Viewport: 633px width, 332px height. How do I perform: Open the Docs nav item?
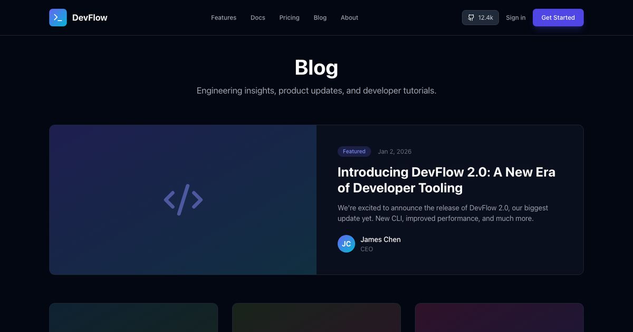click(x=258, y=17)
